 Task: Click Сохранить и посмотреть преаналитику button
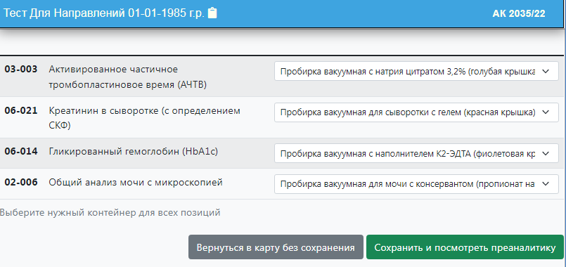pos(465,247)
